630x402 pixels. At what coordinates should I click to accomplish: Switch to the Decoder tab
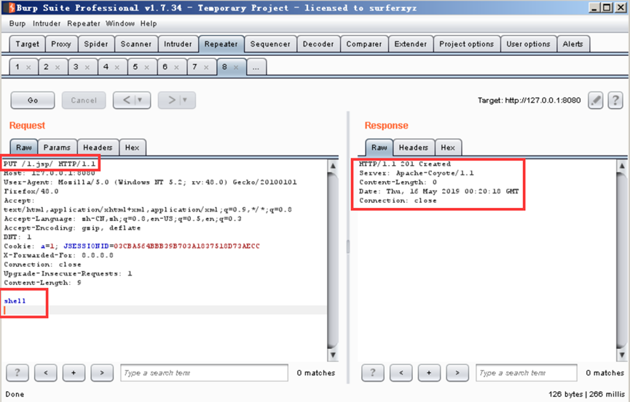click(318, 44)
